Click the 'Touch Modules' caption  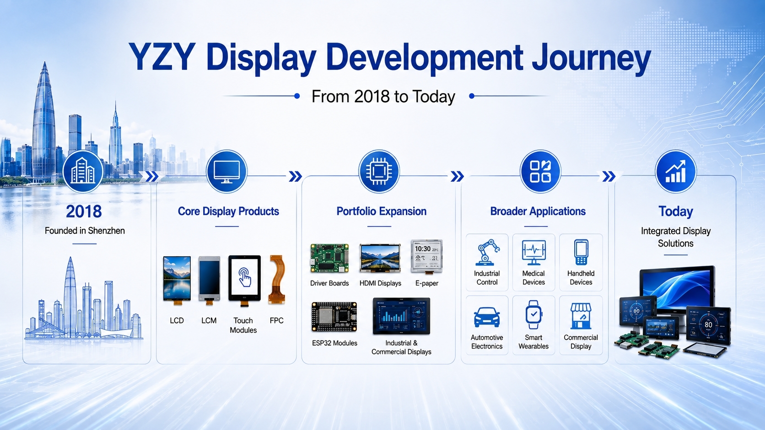tap(243, 325)
